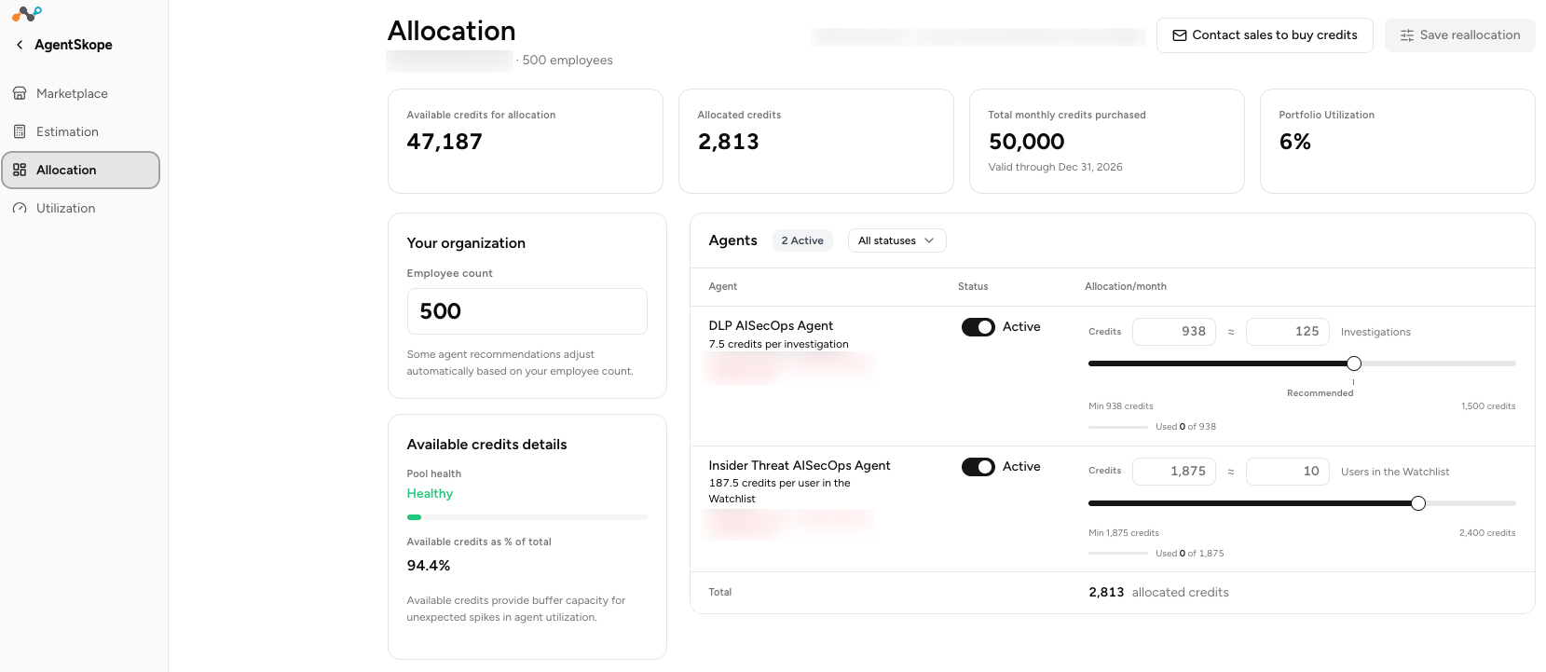Click the Employee count input field
Screen dimensions: 1546x672
[527, 311]
